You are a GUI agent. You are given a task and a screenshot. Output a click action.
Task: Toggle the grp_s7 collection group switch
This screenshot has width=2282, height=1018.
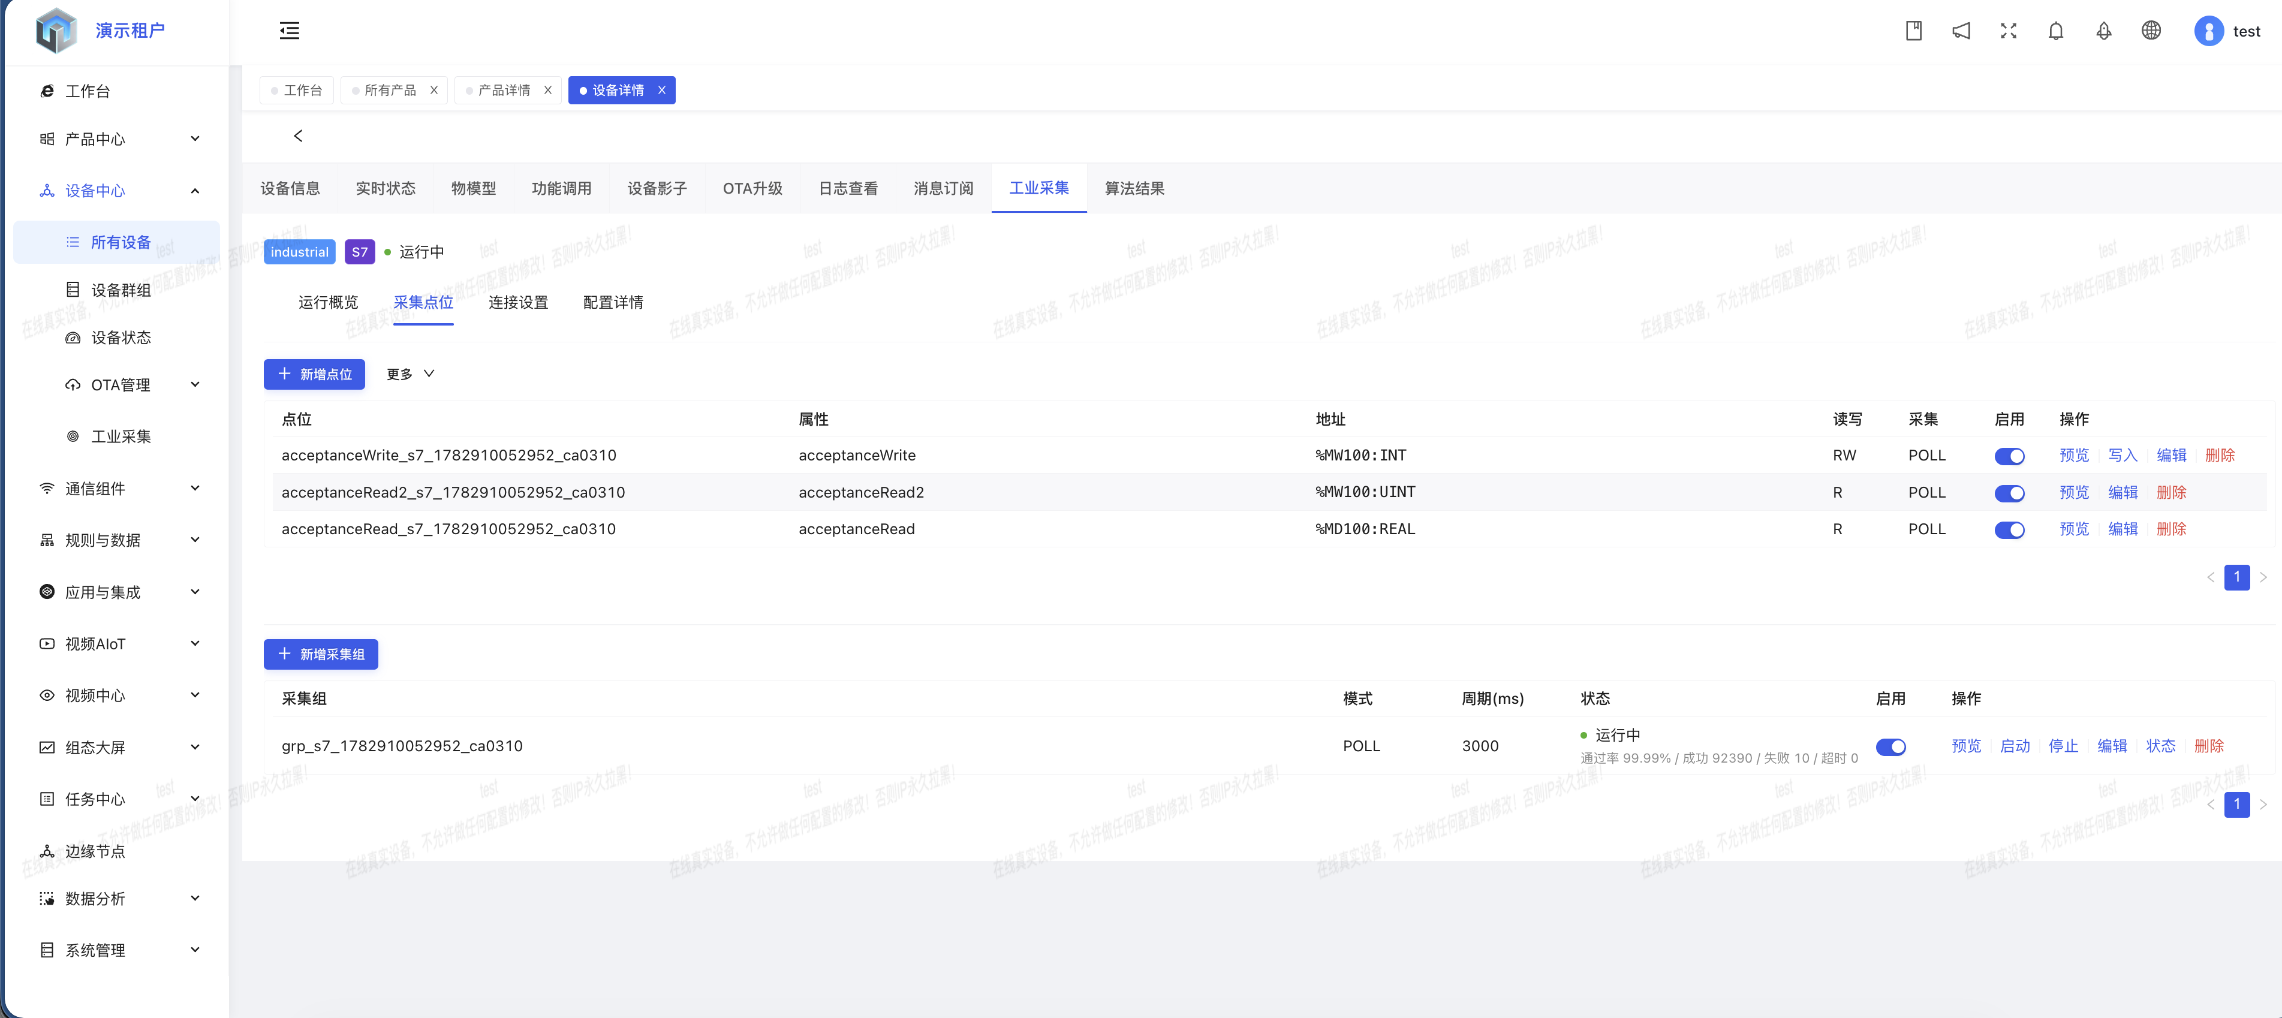tap(1890, 747)
